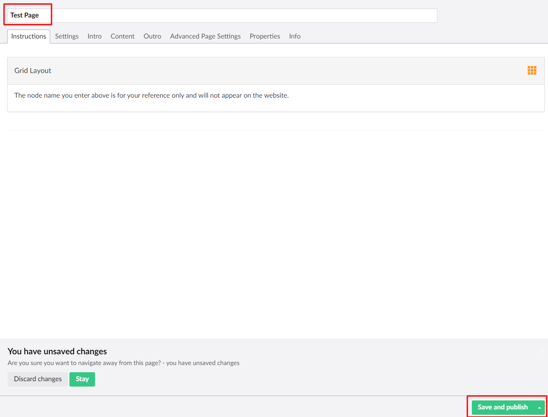Open the Save and publish dropdown arrow
Viewport: 548px width, 417px height.
(539, 408)
